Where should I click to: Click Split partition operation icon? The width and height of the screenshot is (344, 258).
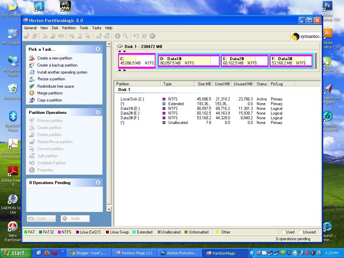tap(32, 156)
